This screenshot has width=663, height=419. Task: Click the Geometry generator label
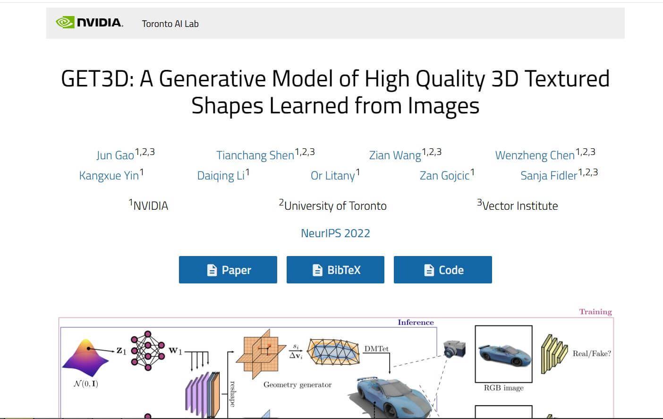[297, 385]
